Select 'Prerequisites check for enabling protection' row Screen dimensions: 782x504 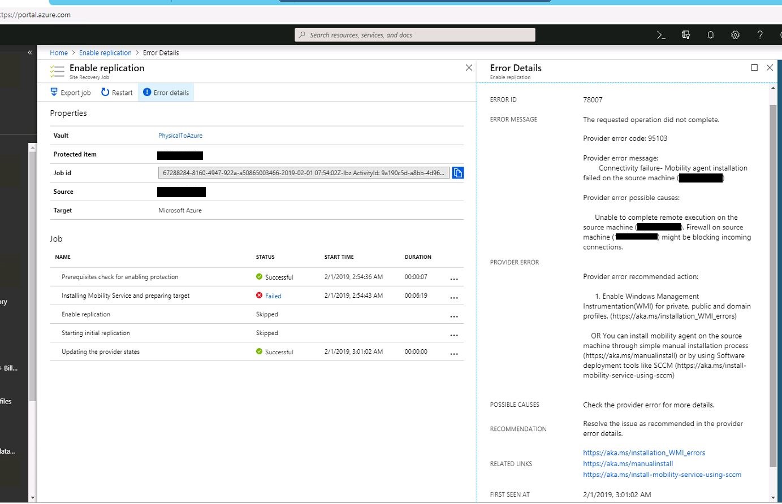pyautogui.click(x=257, y=277)
